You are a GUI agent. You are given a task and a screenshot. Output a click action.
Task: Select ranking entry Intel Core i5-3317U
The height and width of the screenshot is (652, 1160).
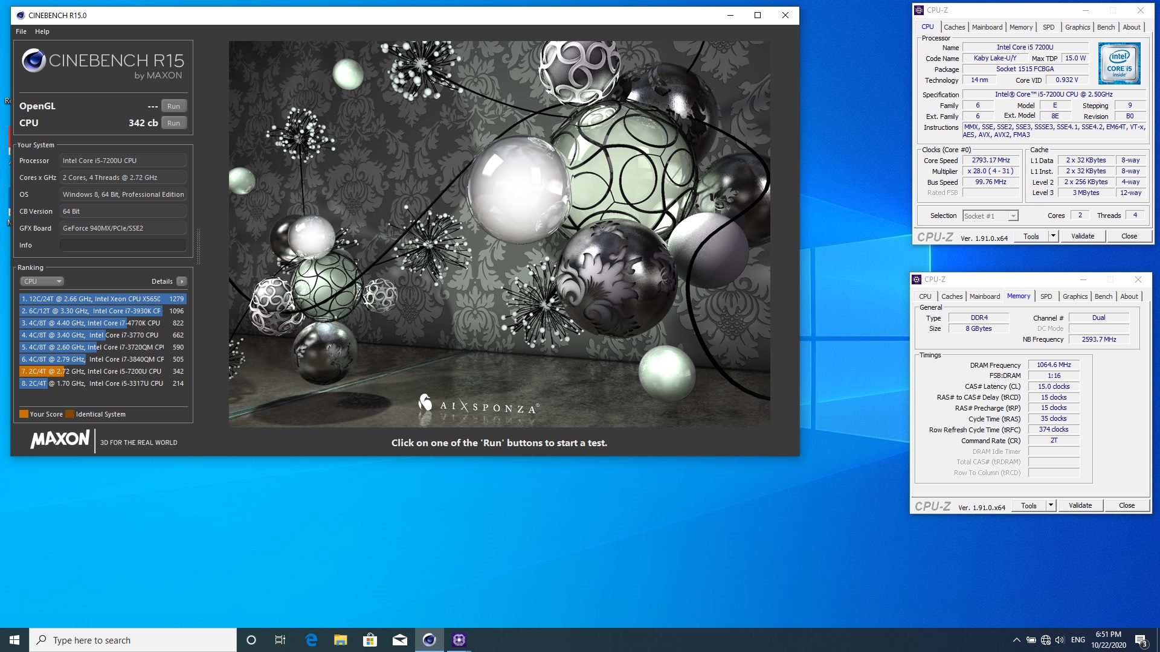click(x=103, y=383)
